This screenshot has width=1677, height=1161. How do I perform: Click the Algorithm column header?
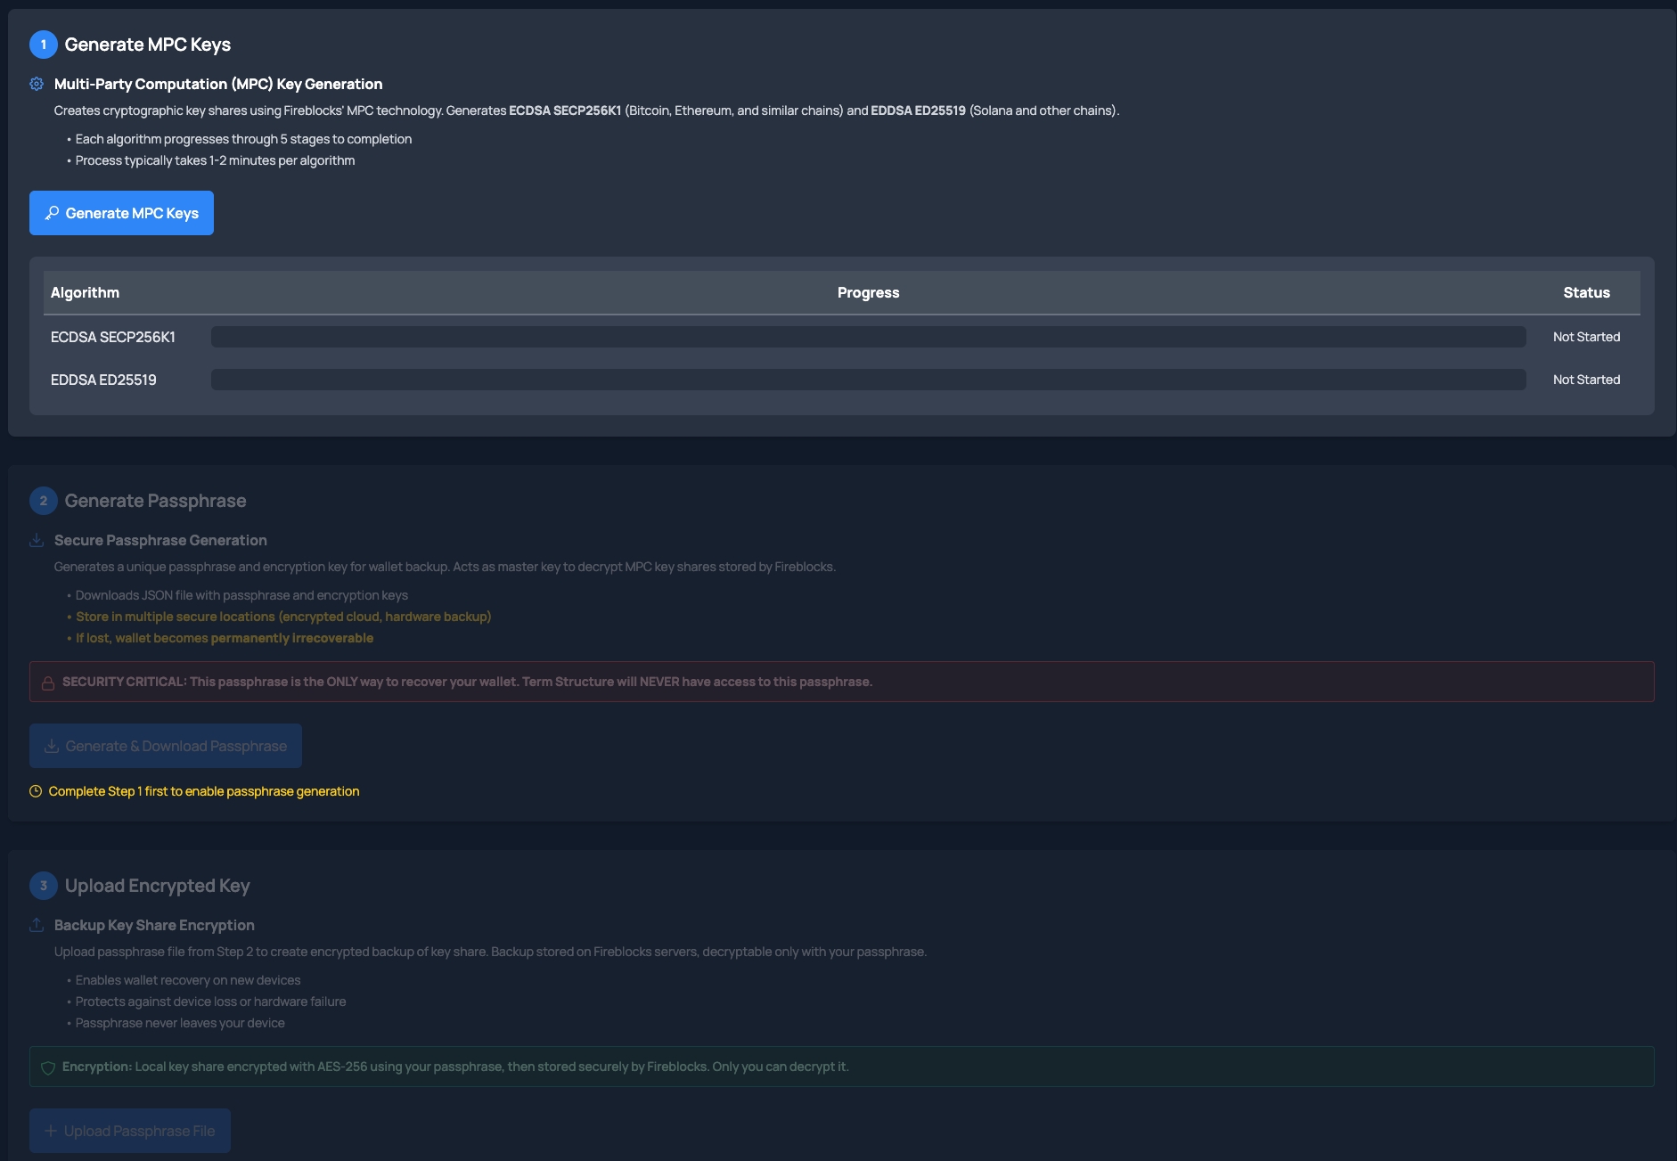(85, 292)
